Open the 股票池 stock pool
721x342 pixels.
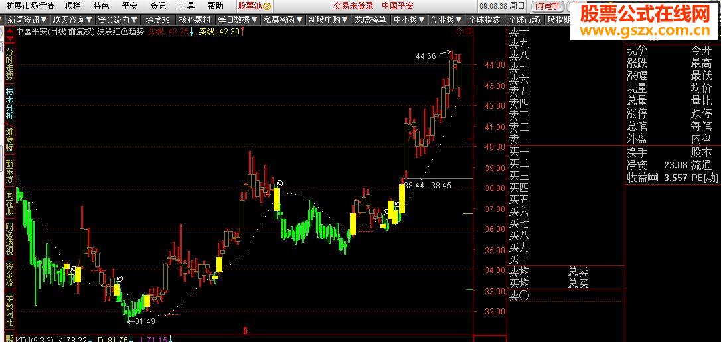(x=254, y=6)
